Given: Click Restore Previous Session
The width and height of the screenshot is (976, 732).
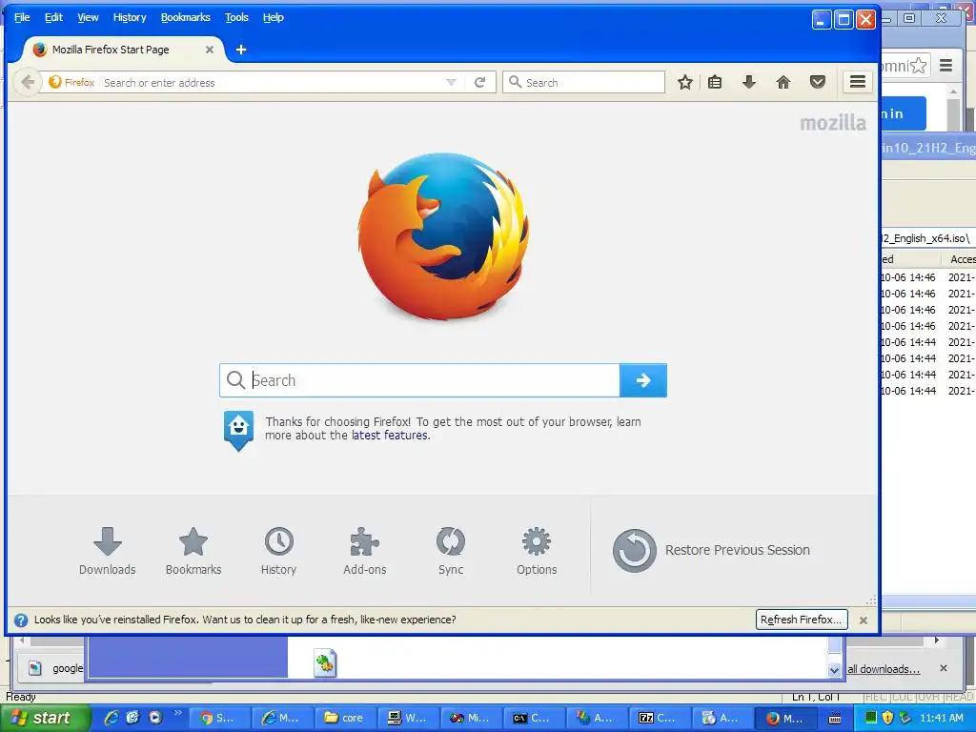Looking at the screenshot, I should click(x=711, y=550).
